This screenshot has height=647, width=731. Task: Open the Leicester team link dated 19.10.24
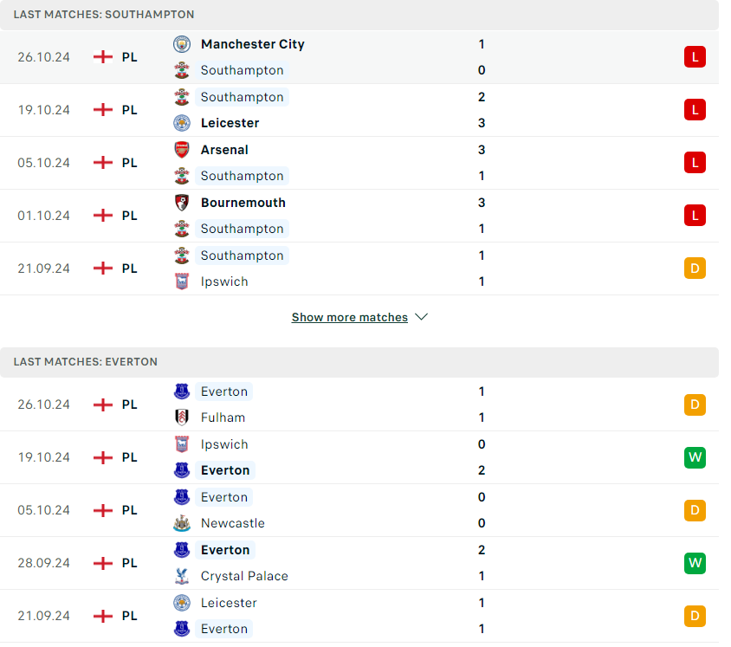point(230,123)
